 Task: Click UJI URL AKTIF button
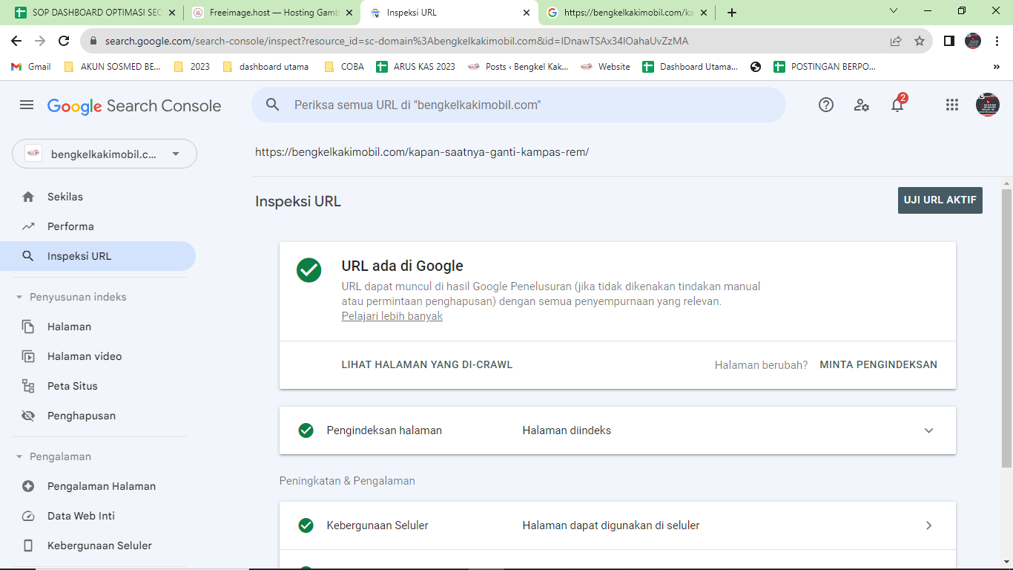click(940, 200)
